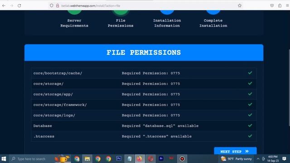Click the core/storage/framework/ path text
Screen dimensions: 290x163
(x=60, y=105)
